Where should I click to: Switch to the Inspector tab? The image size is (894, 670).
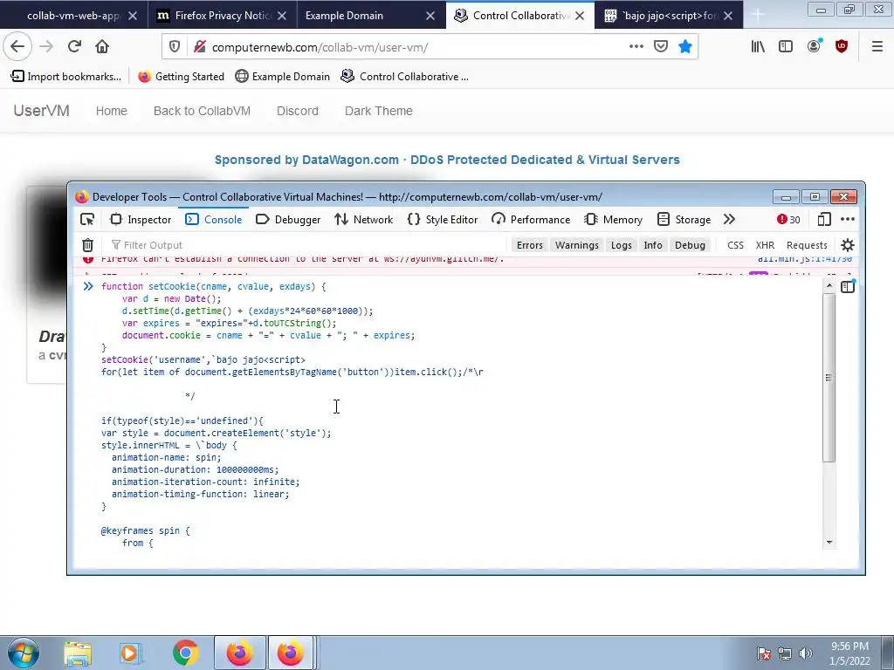click(x=141, y=219)
